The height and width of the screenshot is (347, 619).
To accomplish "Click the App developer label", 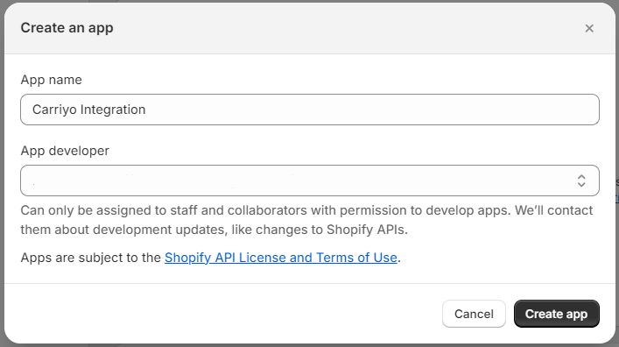I will pyautogui.click(x=65, y=151).
